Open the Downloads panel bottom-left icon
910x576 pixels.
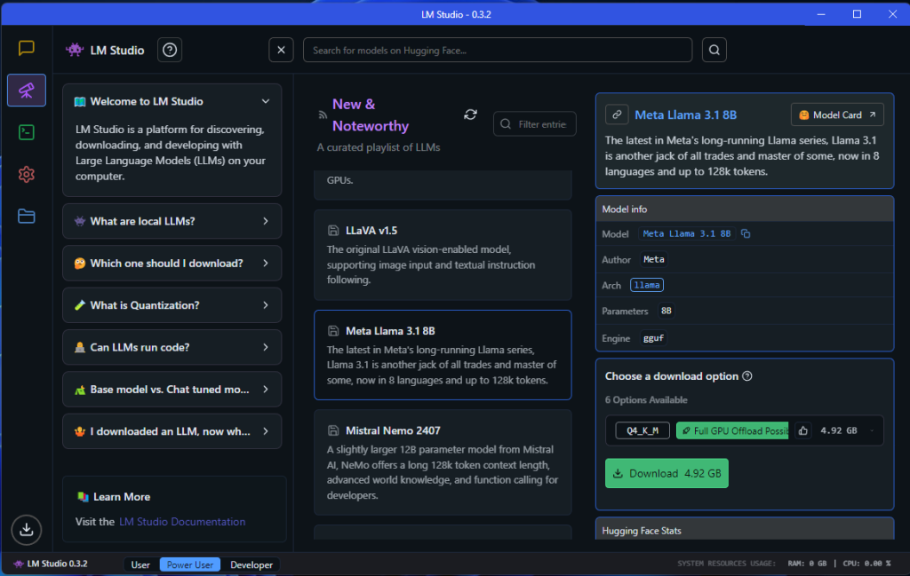[26, 530]
